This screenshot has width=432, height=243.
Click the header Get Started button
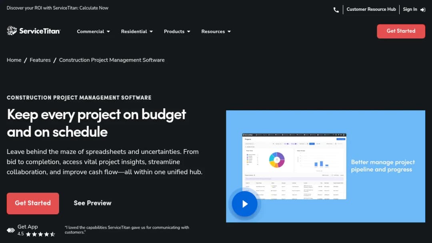pyautogui.click(x=401, y=31)
